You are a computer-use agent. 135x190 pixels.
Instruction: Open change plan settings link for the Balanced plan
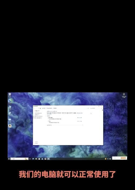pyautogui.click(x=80, y=118)
